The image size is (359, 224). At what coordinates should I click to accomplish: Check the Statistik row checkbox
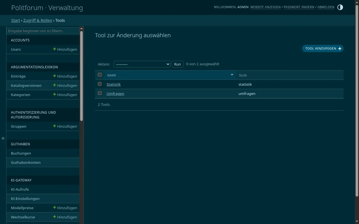click(x=100, y=84)
